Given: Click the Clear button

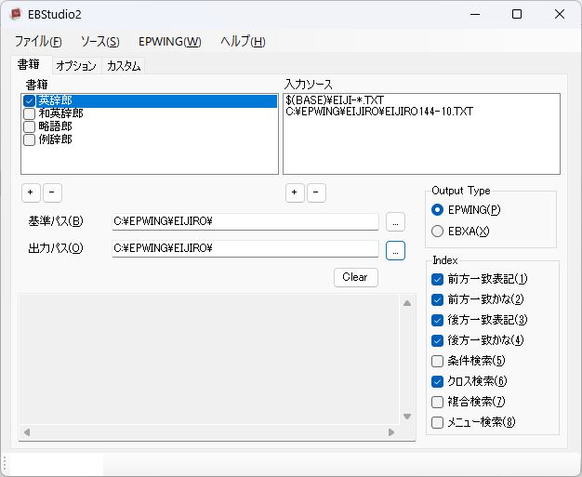Looking at the screenshot, I should pos(355,277).
